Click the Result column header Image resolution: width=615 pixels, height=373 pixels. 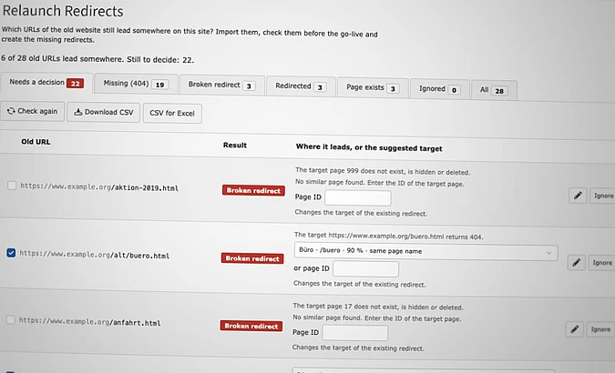pyautogui.click(x=234, y=145)
